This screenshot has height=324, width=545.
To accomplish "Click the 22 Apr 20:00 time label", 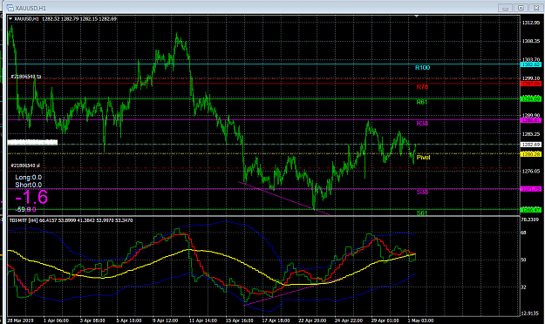I will (312, 321).
